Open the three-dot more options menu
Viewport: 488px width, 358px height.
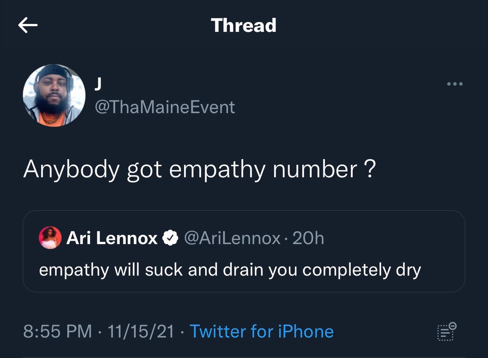tap(455, 84)
